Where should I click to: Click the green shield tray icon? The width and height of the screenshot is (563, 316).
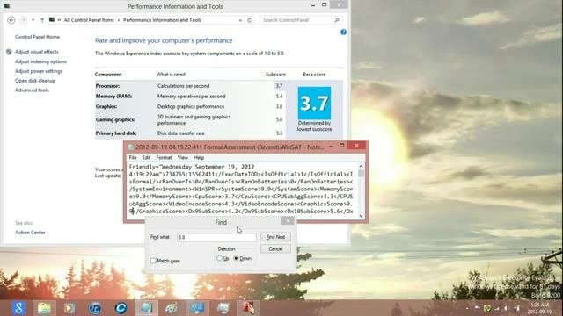(x=487, y=308)
